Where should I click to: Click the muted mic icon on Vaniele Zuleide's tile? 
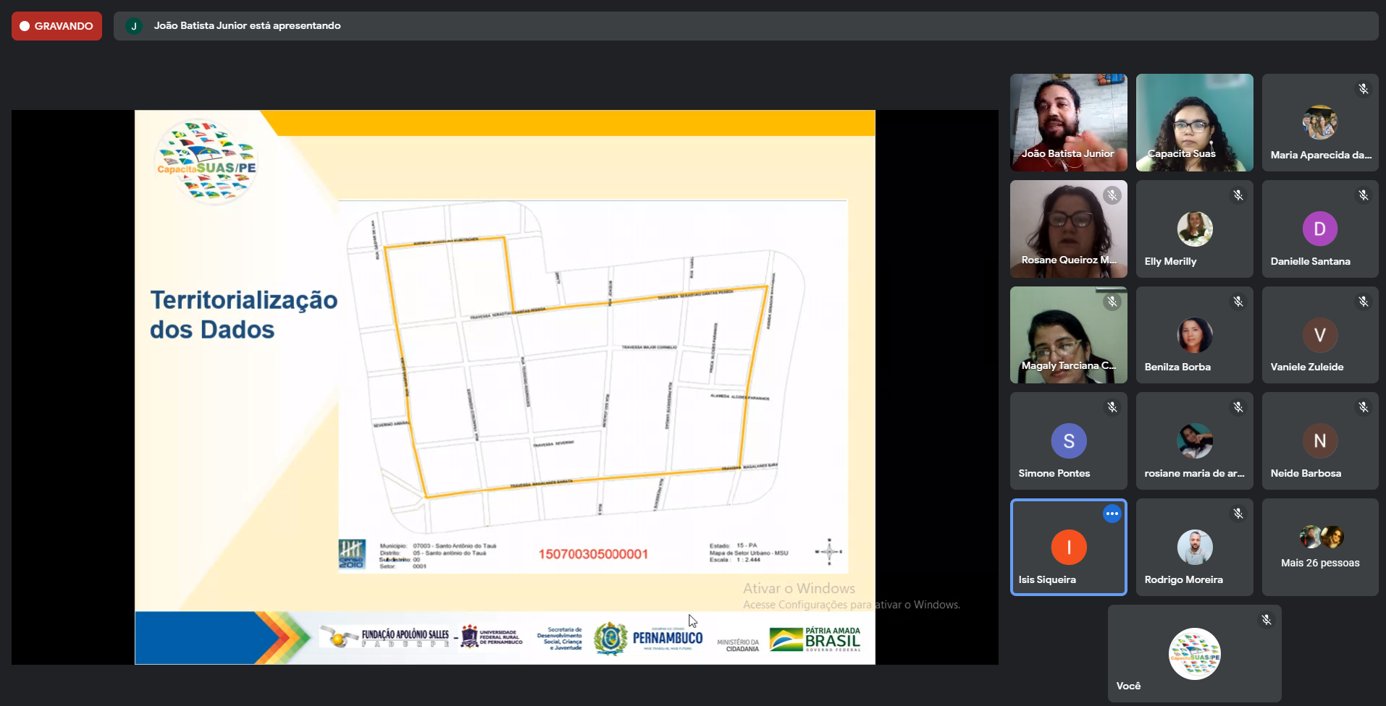pos(1363,302)
